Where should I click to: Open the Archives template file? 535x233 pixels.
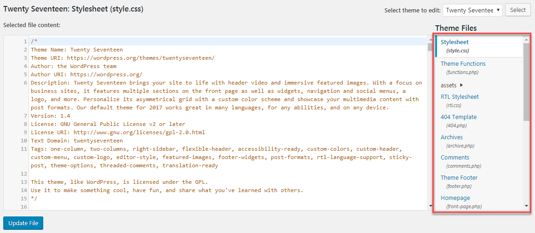click(452, 137)
